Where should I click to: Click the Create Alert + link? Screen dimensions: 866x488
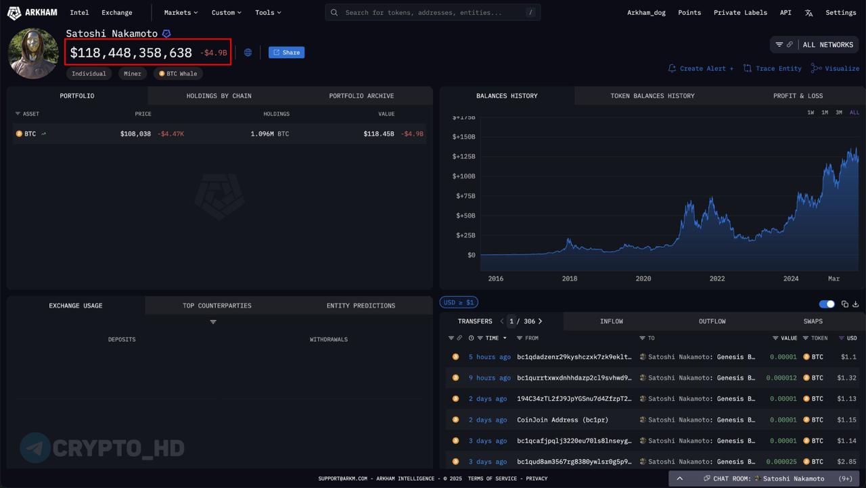coord(701,68)
